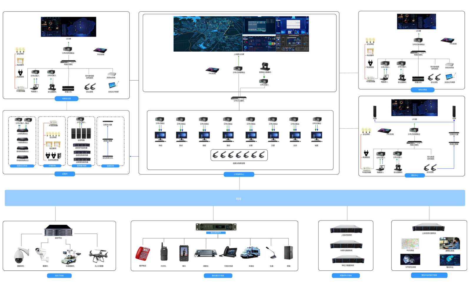Select the 设备间 blue label
The height and width of the screenshot is (300, 473).
(65, 174)
